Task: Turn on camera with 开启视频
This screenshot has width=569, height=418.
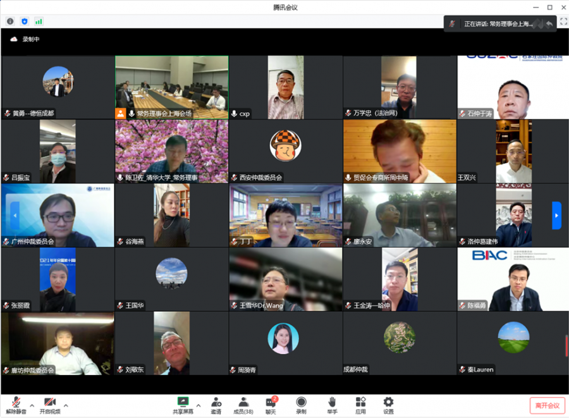Action: (x=49, y=405)
